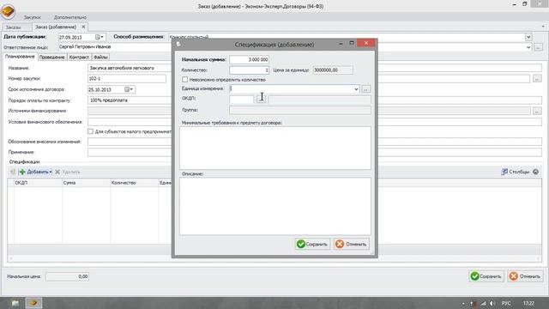Viewport: 549px width, 309px height.
Task: Click the РУС language indicator
Action: point(506,303)
